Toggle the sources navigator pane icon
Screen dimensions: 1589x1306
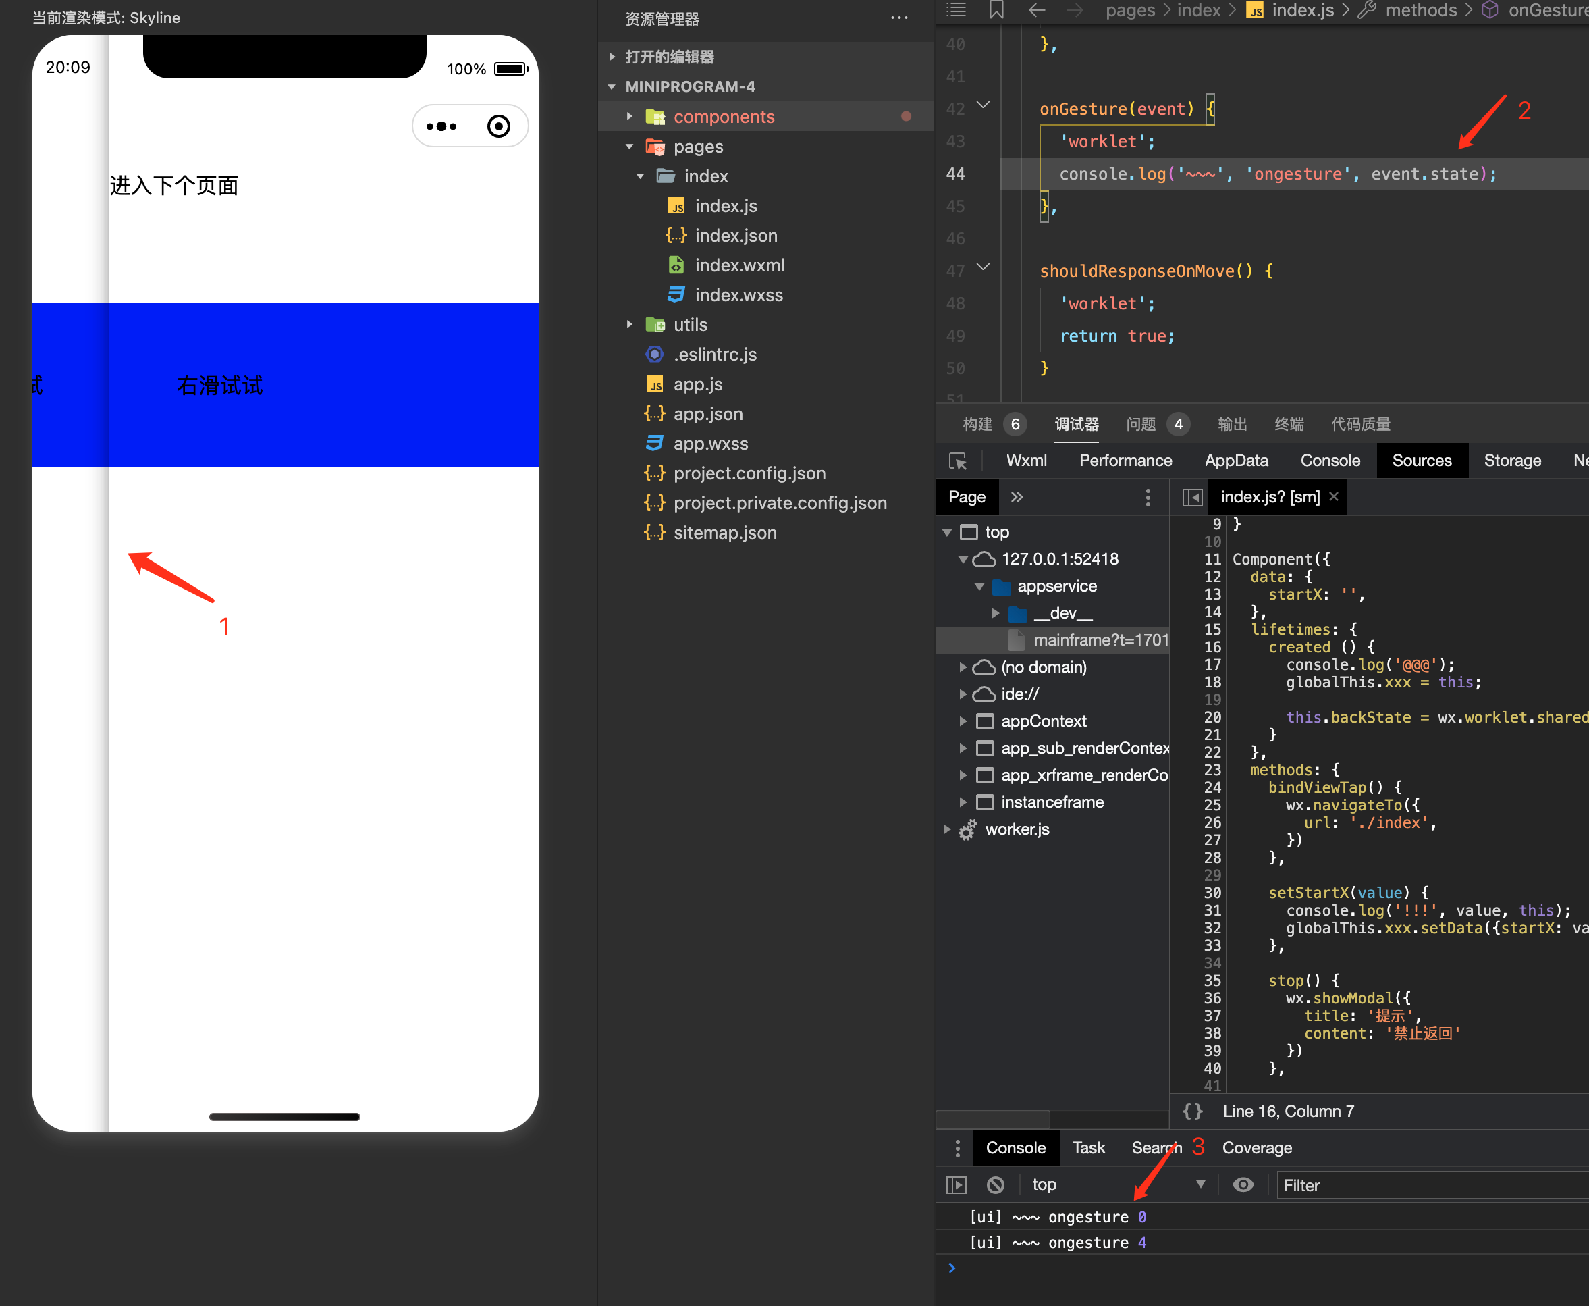[1192, 497]
